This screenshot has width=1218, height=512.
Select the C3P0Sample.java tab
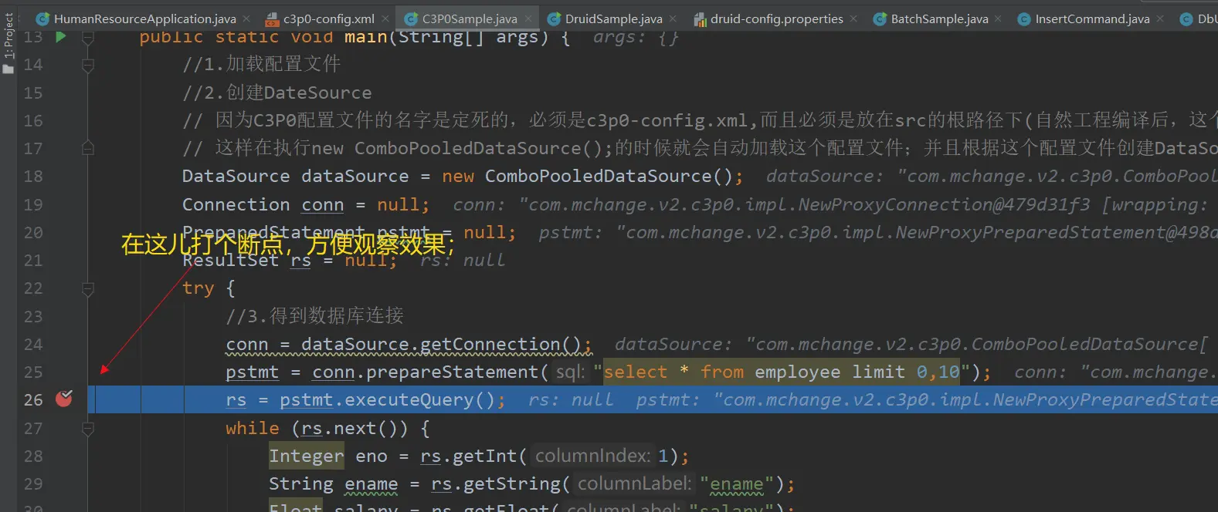coord(469,19)
